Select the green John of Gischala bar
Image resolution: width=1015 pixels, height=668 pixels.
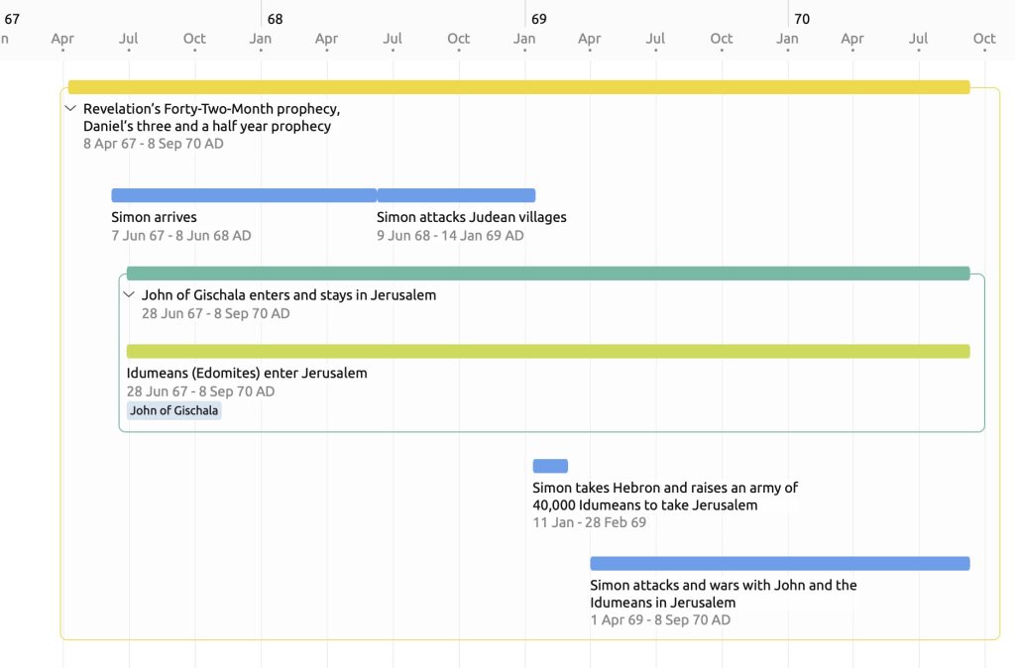548,274
